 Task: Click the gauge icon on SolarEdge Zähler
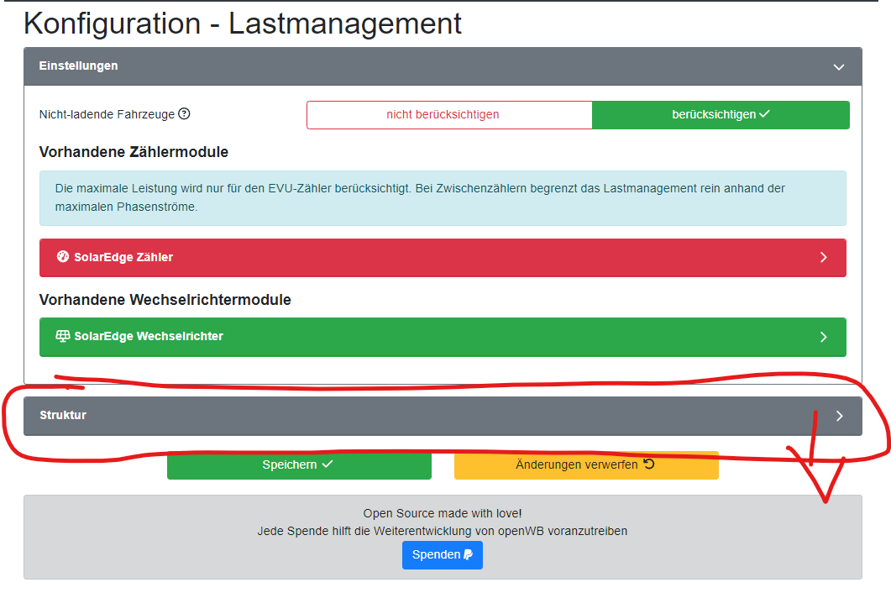pos(62,256)
